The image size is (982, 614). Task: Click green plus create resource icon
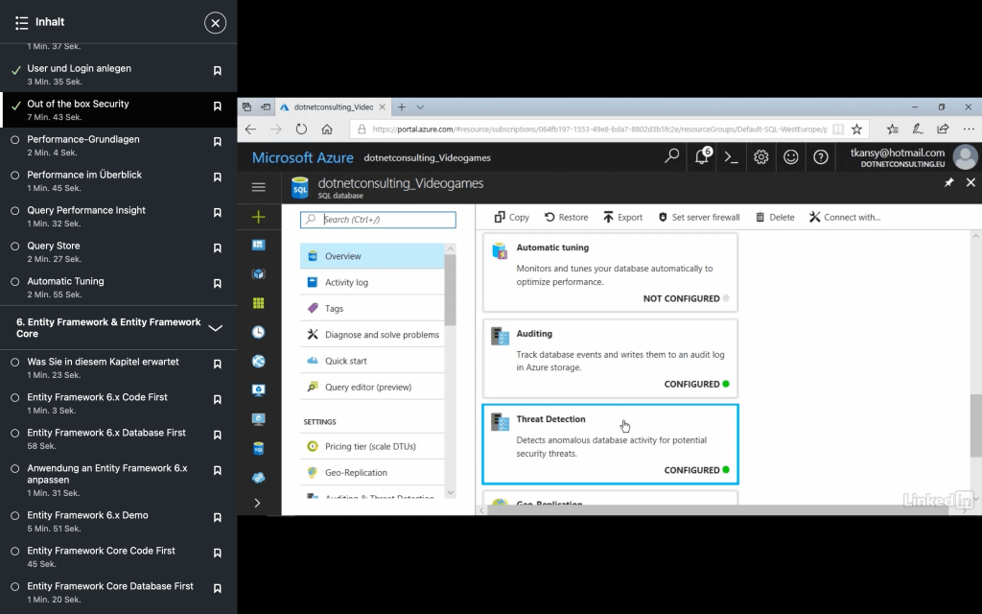coord(258,218)
